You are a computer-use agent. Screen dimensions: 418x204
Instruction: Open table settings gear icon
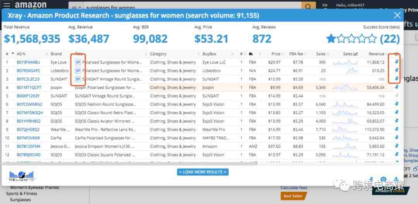(396, 54)
